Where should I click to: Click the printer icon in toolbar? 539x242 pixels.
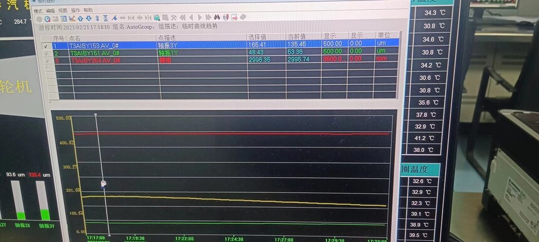click(226, 17)
